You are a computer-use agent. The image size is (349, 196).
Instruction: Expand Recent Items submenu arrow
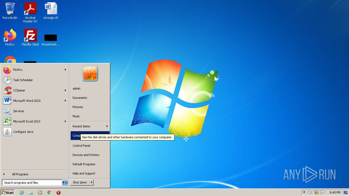[107, 126]
